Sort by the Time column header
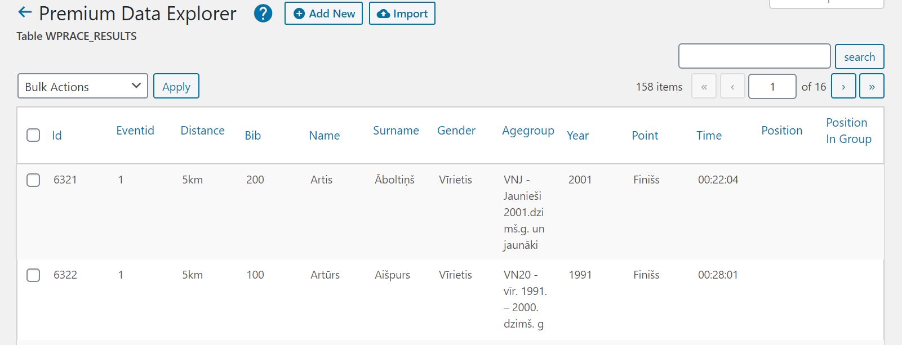This screenshot has width=902, height=345. pos(709,136)
